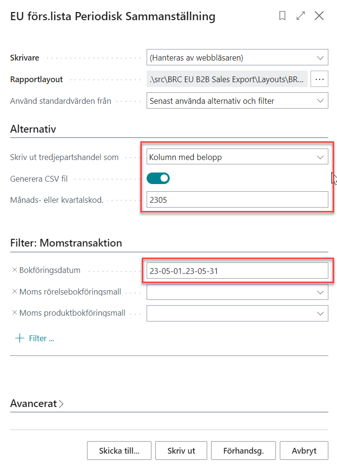The height and width of the screenshot is (469, 337).
Task: Open the Moms rörelsebokföringsmall dropdown
Action: (320, 292)
